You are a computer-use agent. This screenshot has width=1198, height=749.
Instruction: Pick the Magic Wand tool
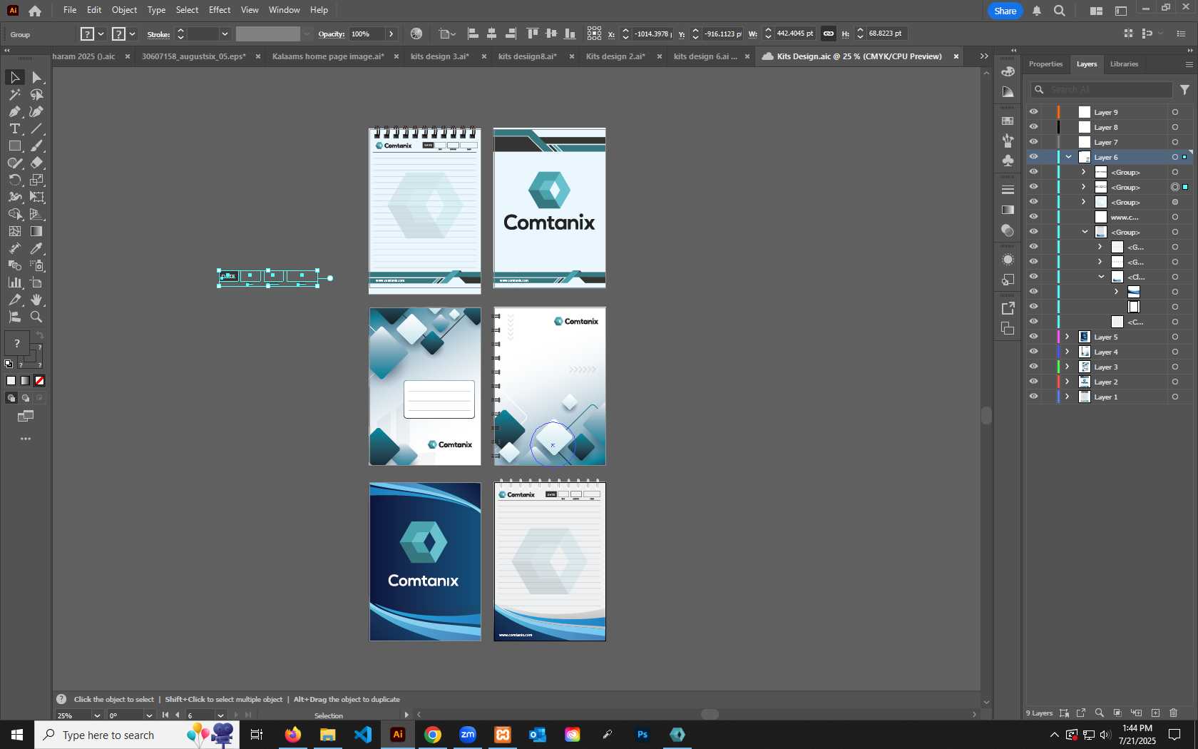(14, 94)
